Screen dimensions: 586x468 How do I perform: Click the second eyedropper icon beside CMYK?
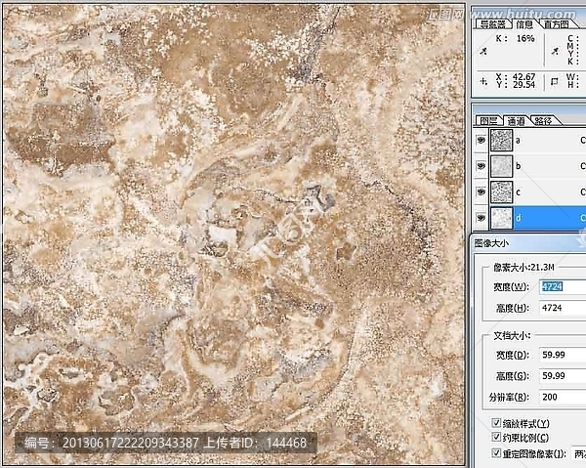pos(556,51)
